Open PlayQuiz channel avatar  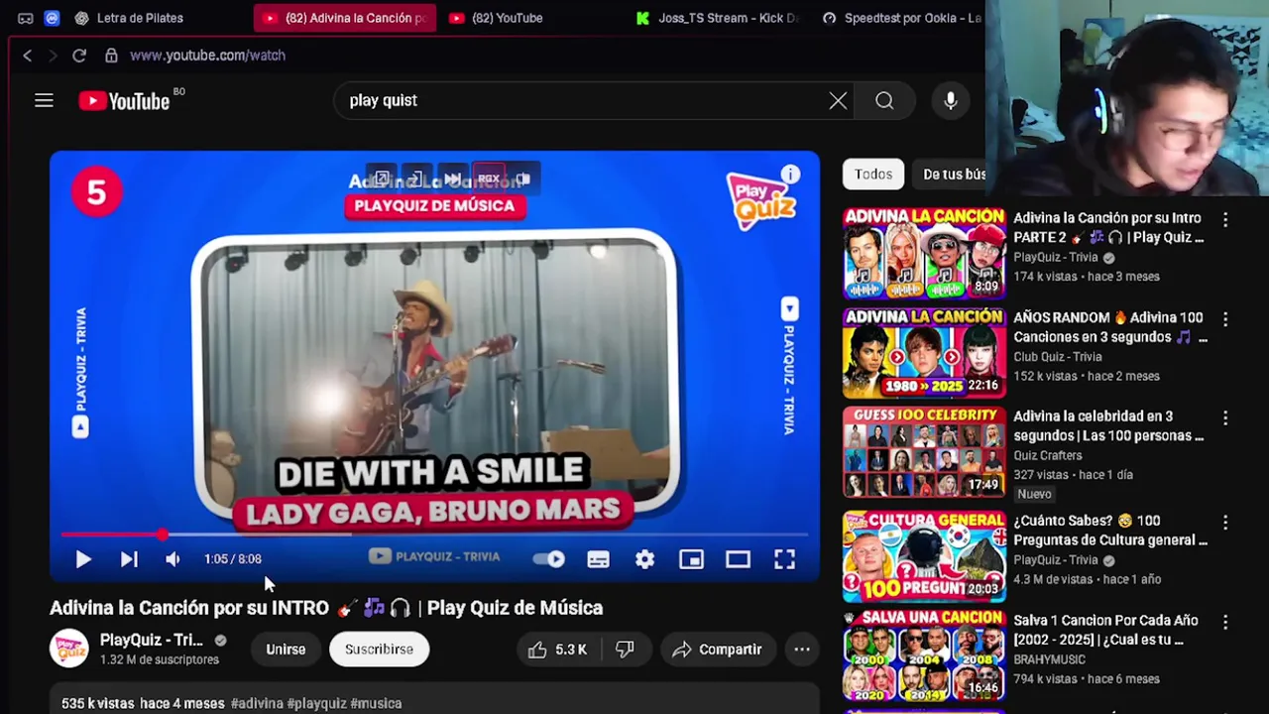coord(69,649)
